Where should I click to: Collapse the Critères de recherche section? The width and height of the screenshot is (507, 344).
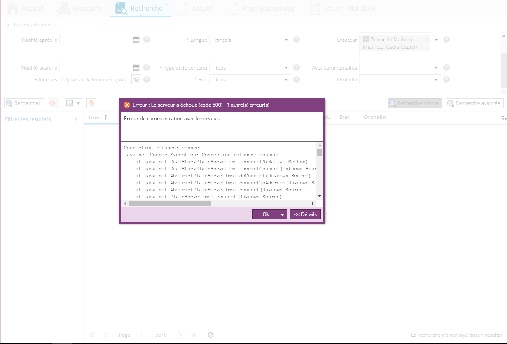coord(8,25)
